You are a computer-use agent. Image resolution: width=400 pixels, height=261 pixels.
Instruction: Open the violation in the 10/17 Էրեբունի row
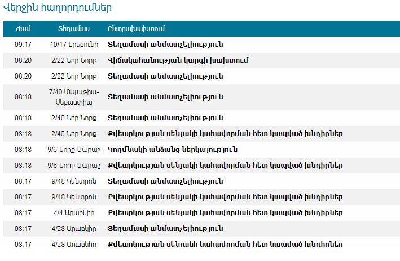click(165, 44)
